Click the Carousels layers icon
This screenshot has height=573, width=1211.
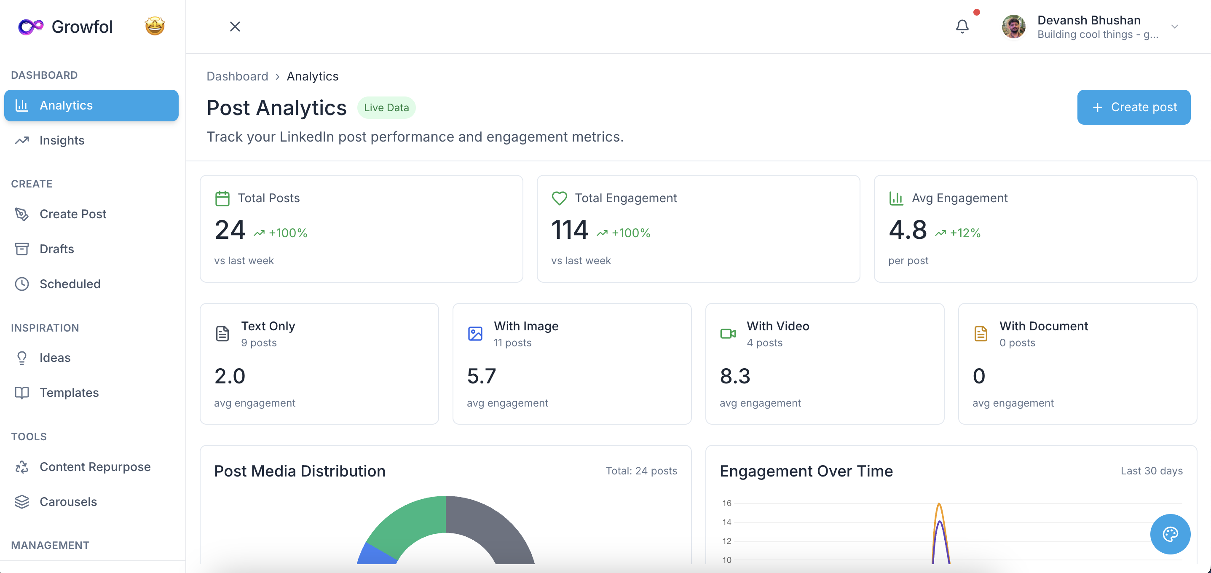21,501
